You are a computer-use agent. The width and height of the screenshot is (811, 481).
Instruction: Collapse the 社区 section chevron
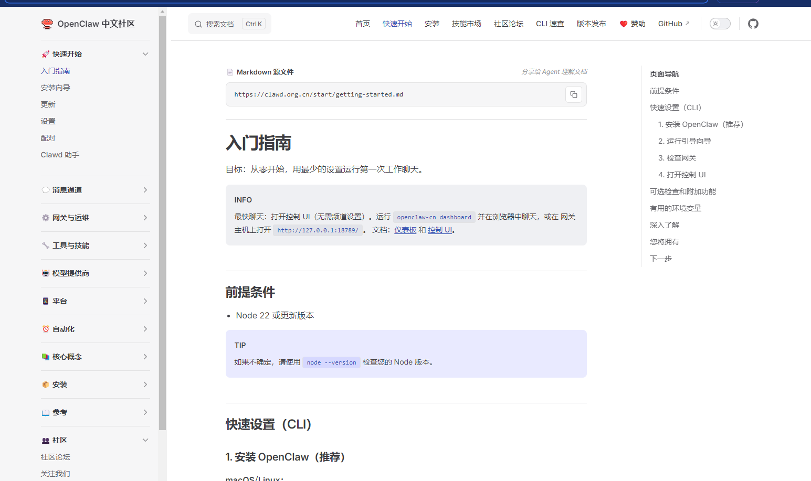point(145,440)
